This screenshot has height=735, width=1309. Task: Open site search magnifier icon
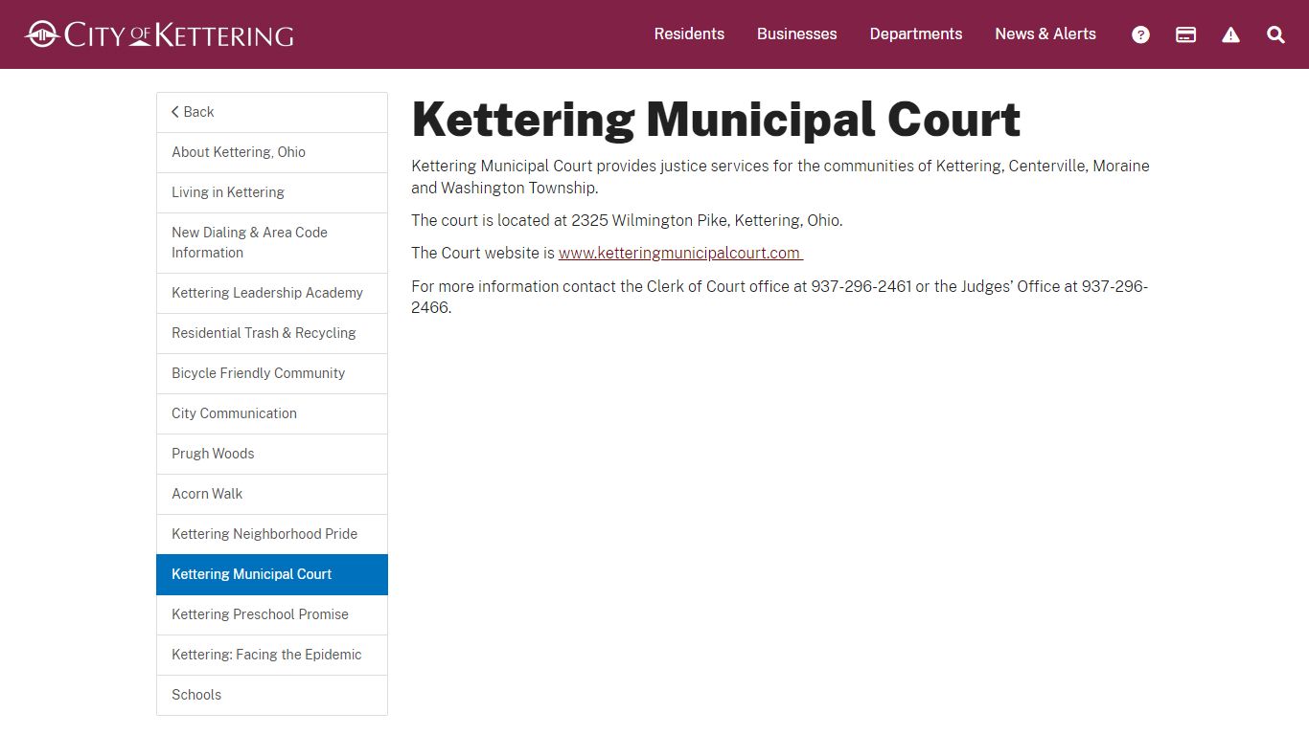[1275, 34]
